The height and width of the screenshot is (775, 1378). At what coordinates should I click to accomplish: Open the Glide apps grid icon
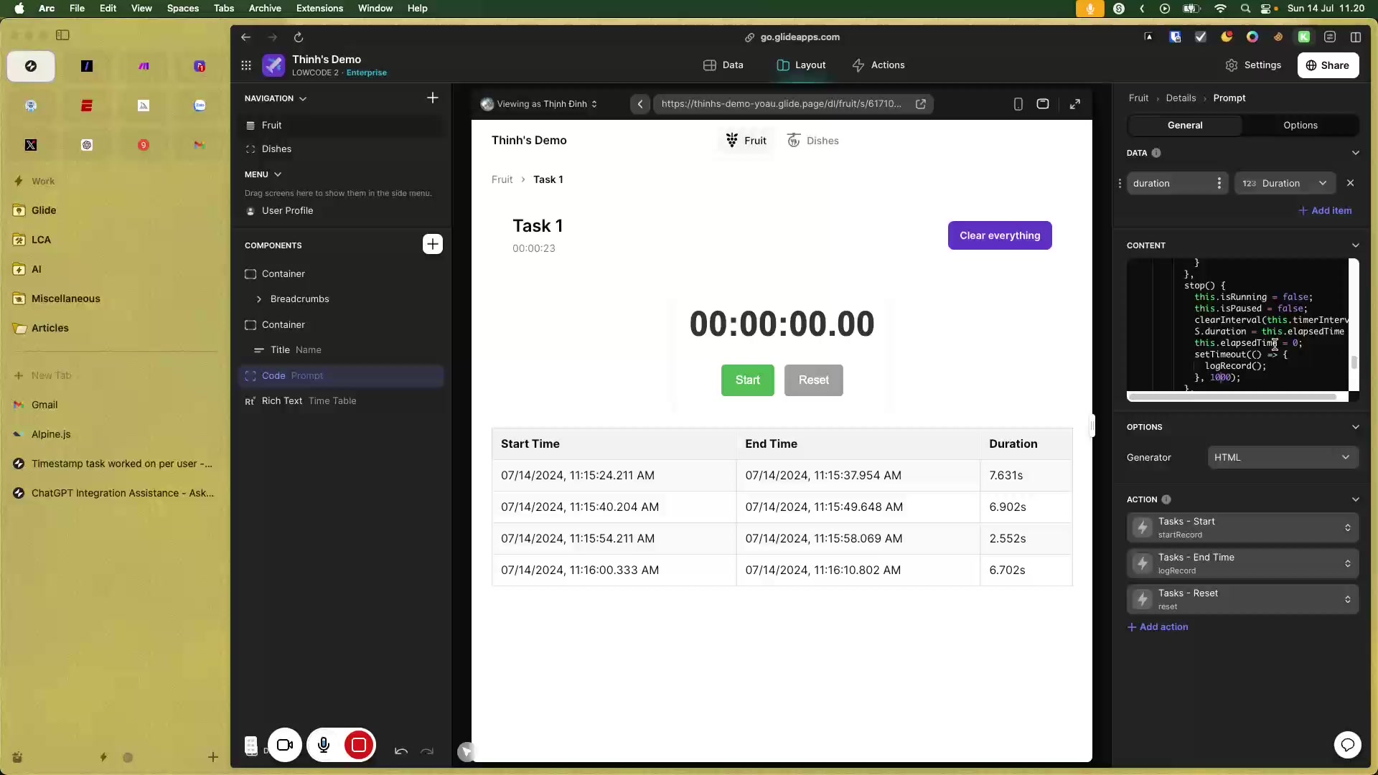coord(246,65)
